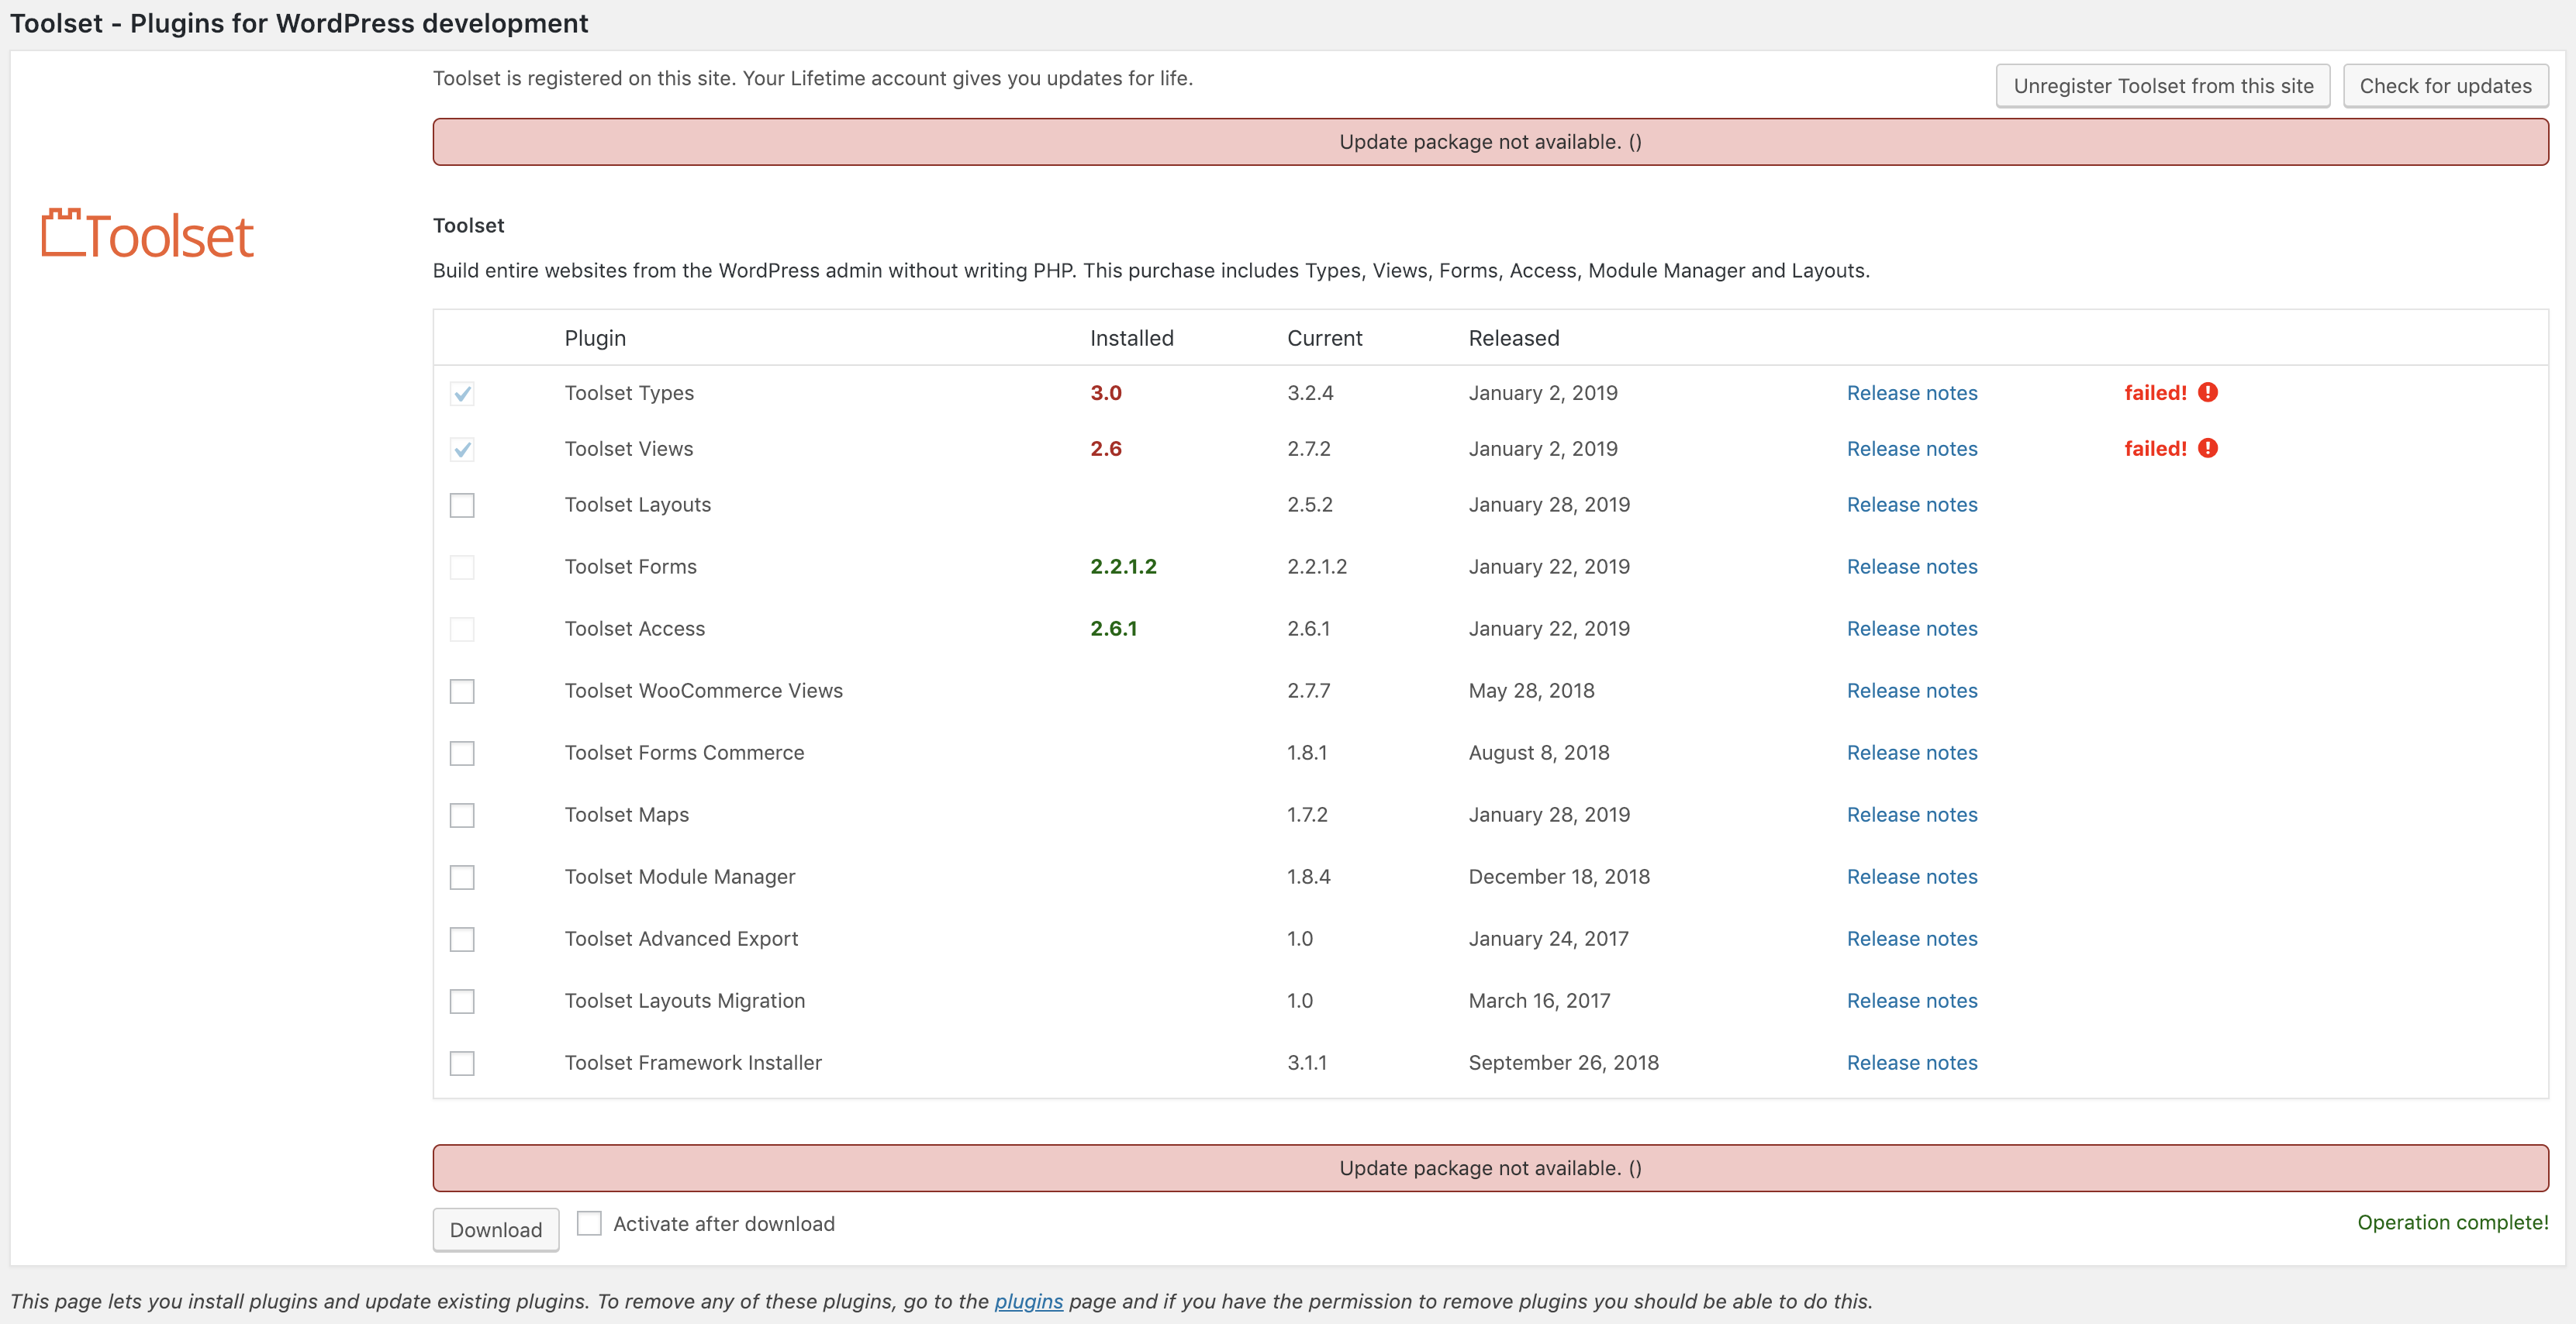Click Unregister Toolset from this site
Screen dimensions: 2576x1324
point(2163,86)
